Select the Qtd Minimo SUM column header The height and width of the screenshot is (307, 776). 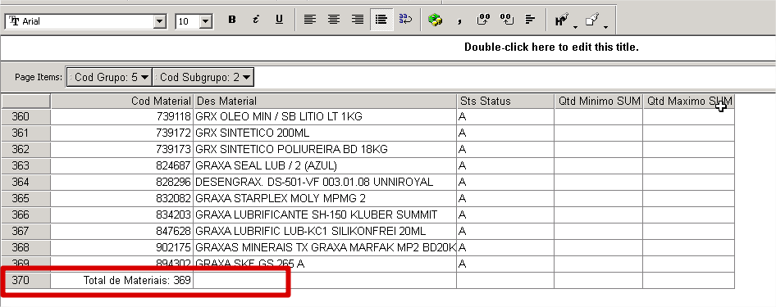coord(598,102)
